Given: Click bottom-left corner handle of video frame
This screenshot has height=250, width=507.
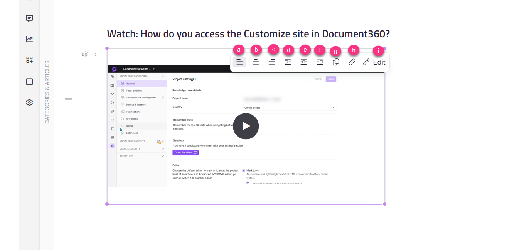Looking at the screenshot, I should point(107,204).
